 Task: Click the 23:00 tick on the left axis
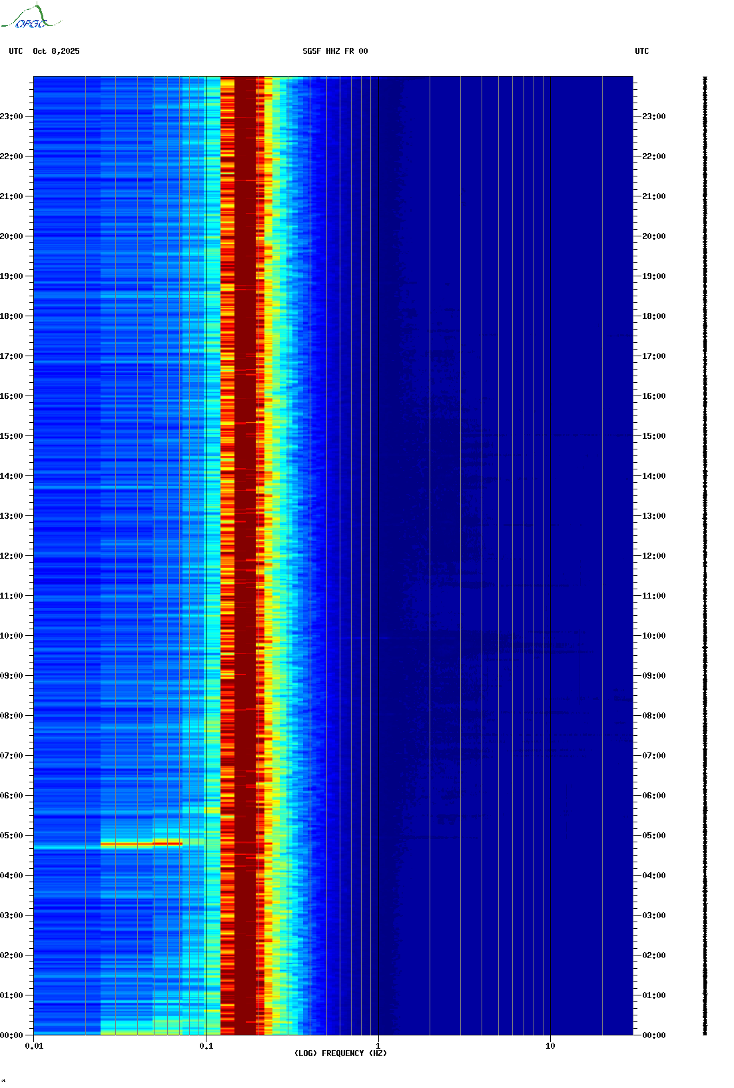(12, 117)
